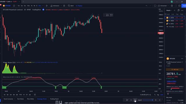Open indicator templates grid icon
The image size is (186, 104).
pyautogui.click(x=64, y=6)
